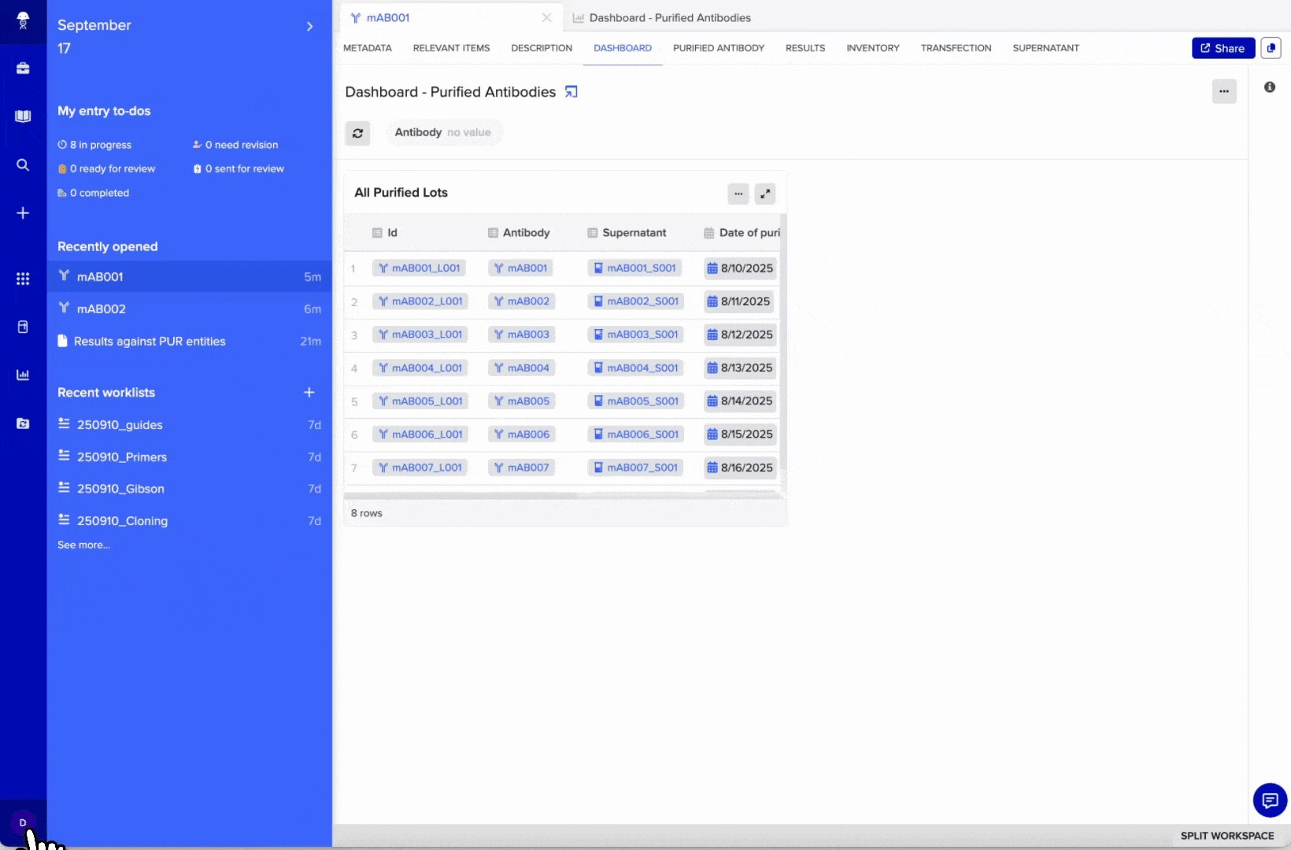Screen dimensions: 1291x850
Task: Open the dashboard info icon
Action: [1270, 87]
